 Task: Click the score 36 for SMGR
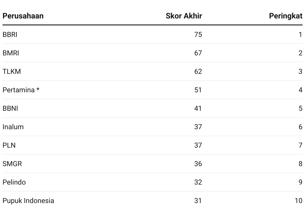coord(198,164)
